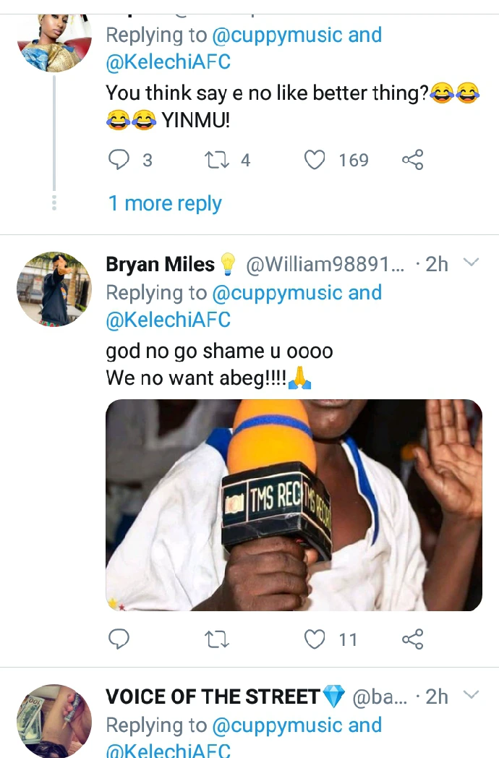The height and width of the screenshot is (758, 499).
Task: Share the YINMU tweet
Action: point(412,159)
